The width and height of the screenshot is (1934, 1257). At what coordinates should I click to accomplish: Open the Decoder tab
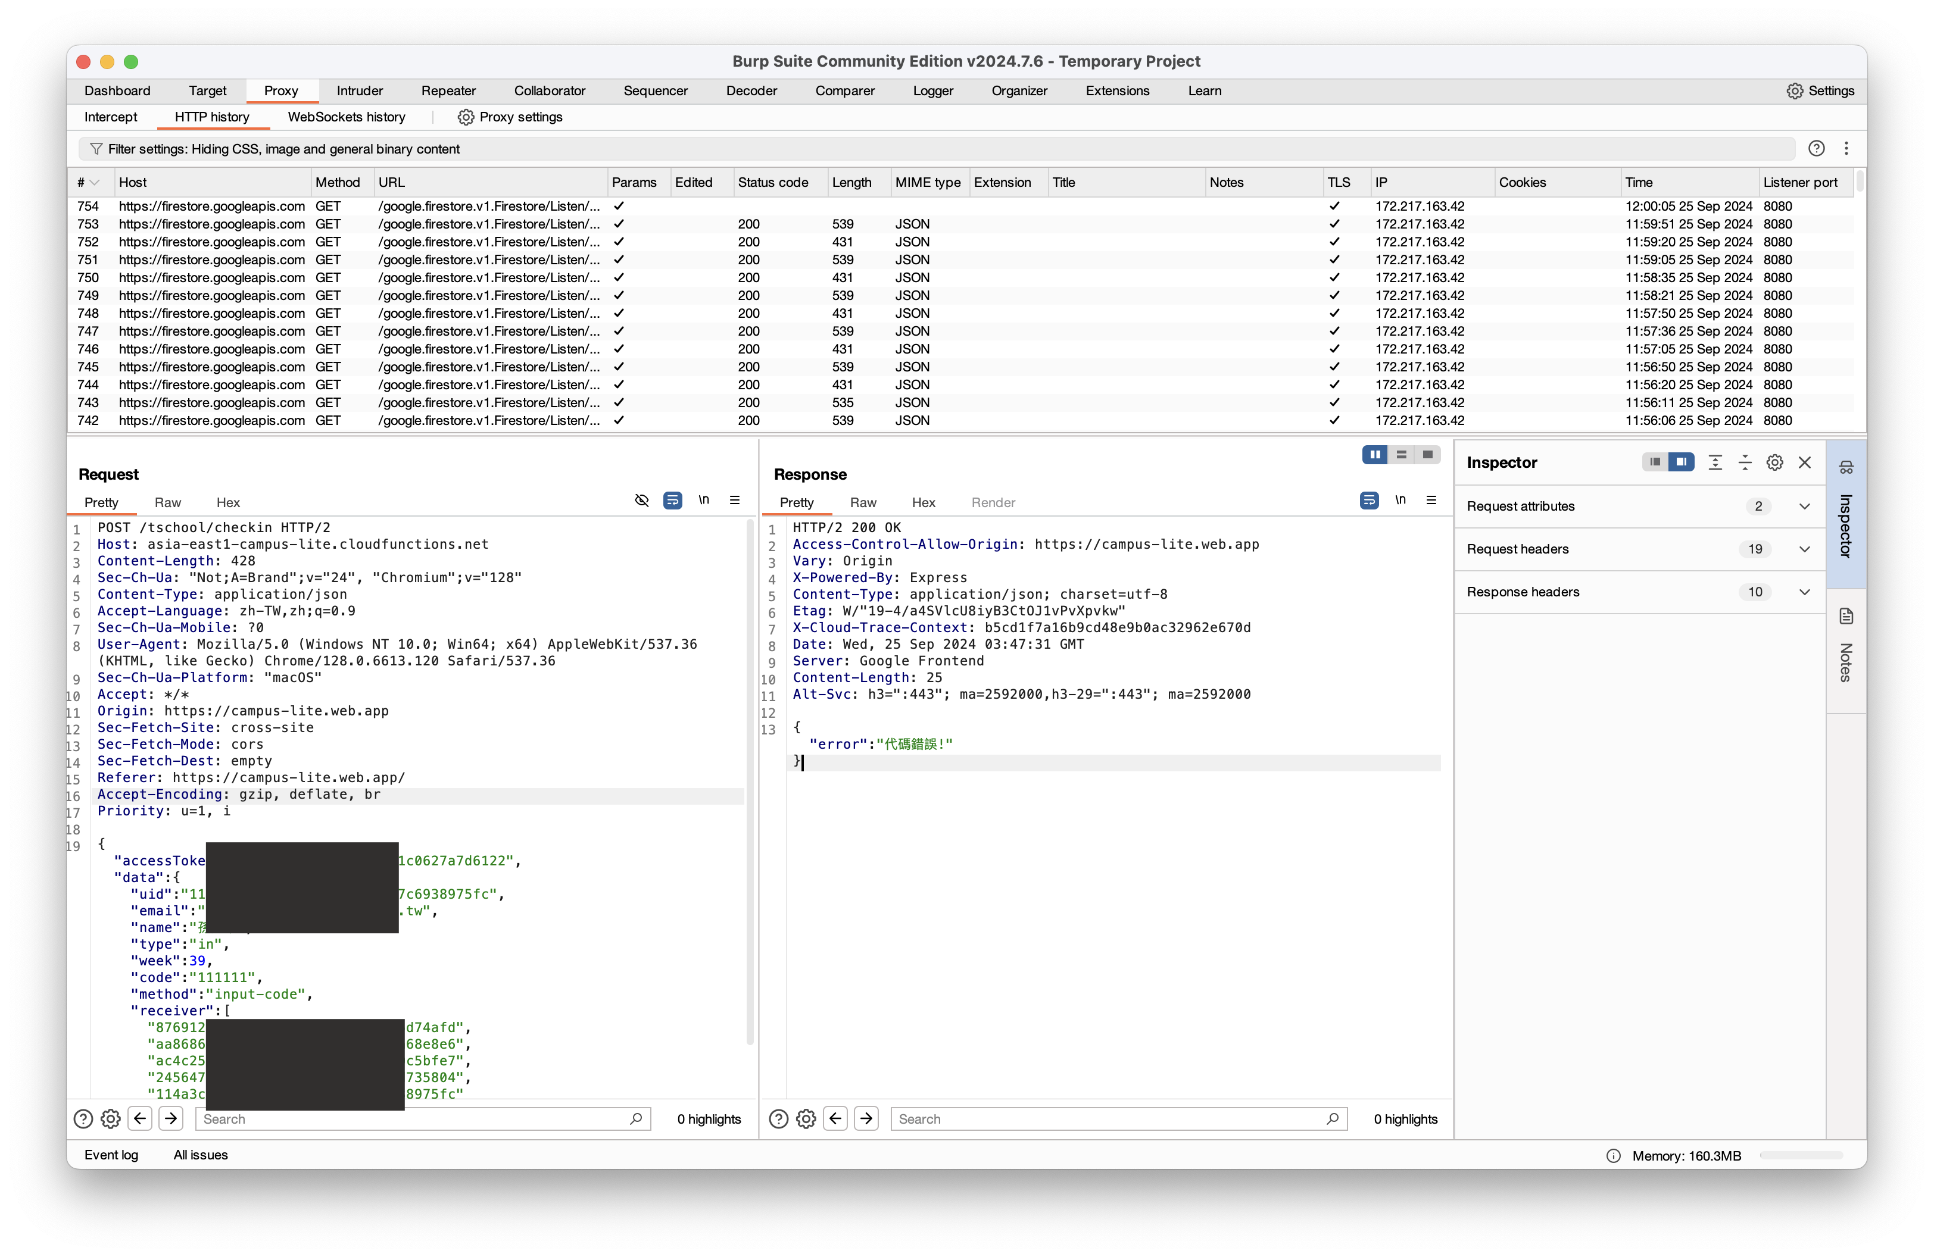tap(751, 91)
